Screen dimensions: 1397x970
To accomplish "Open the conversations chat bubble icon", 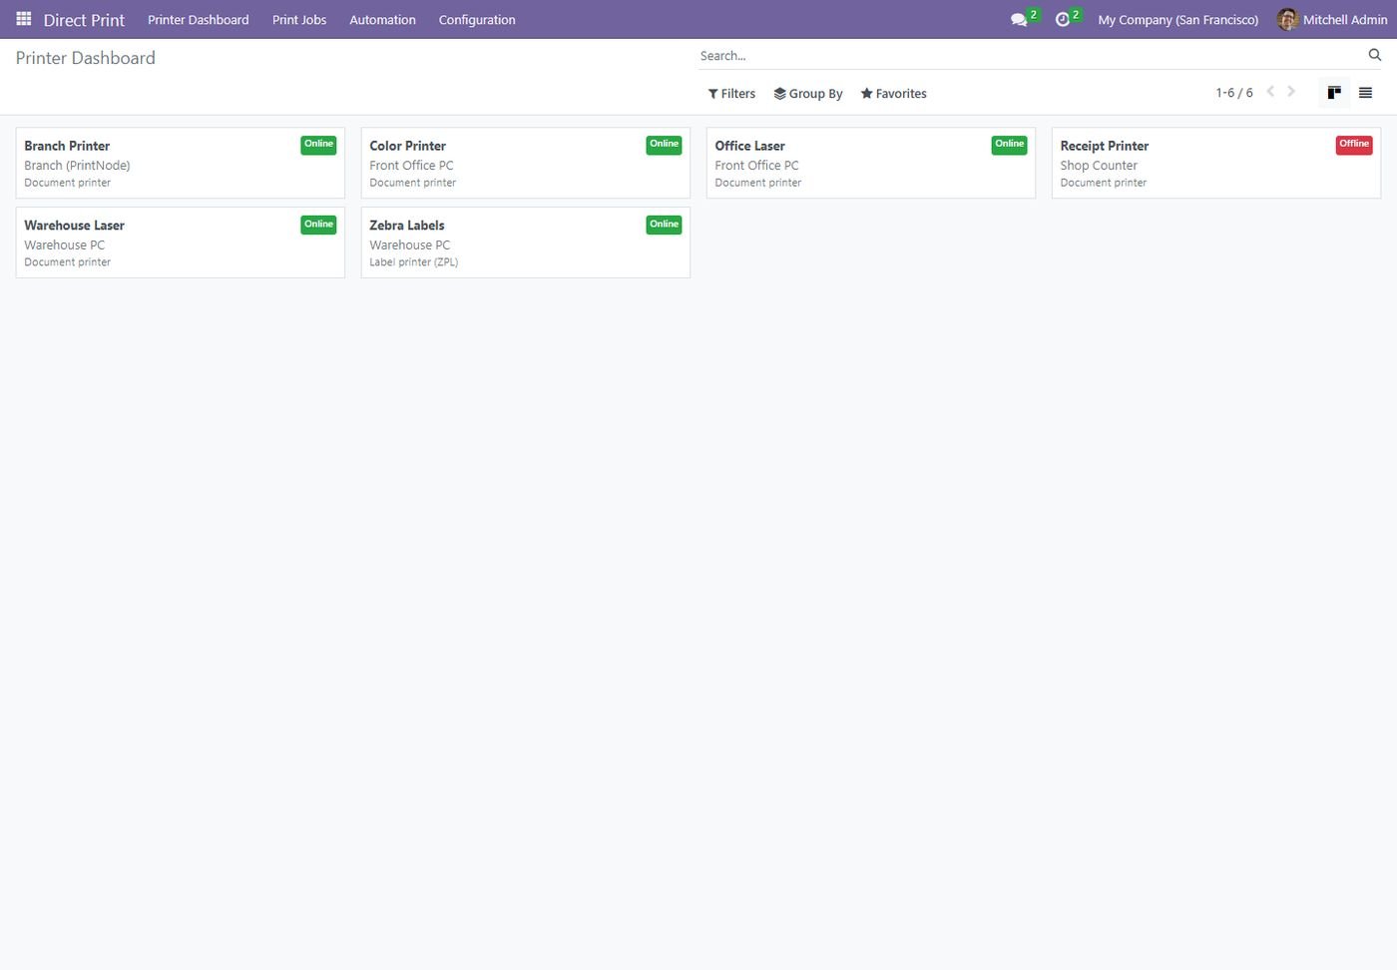I will pos(1019,20).
